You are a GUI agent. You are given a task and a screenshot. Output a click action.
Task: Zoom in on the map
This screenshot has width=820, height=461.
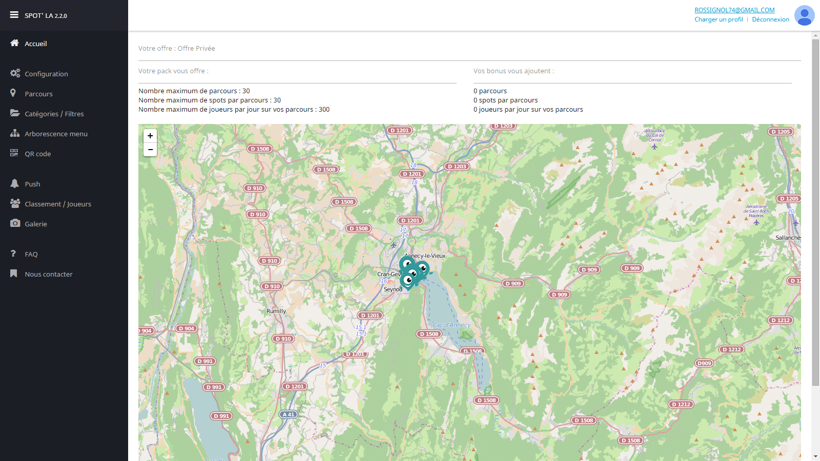(x=150, y=136)
